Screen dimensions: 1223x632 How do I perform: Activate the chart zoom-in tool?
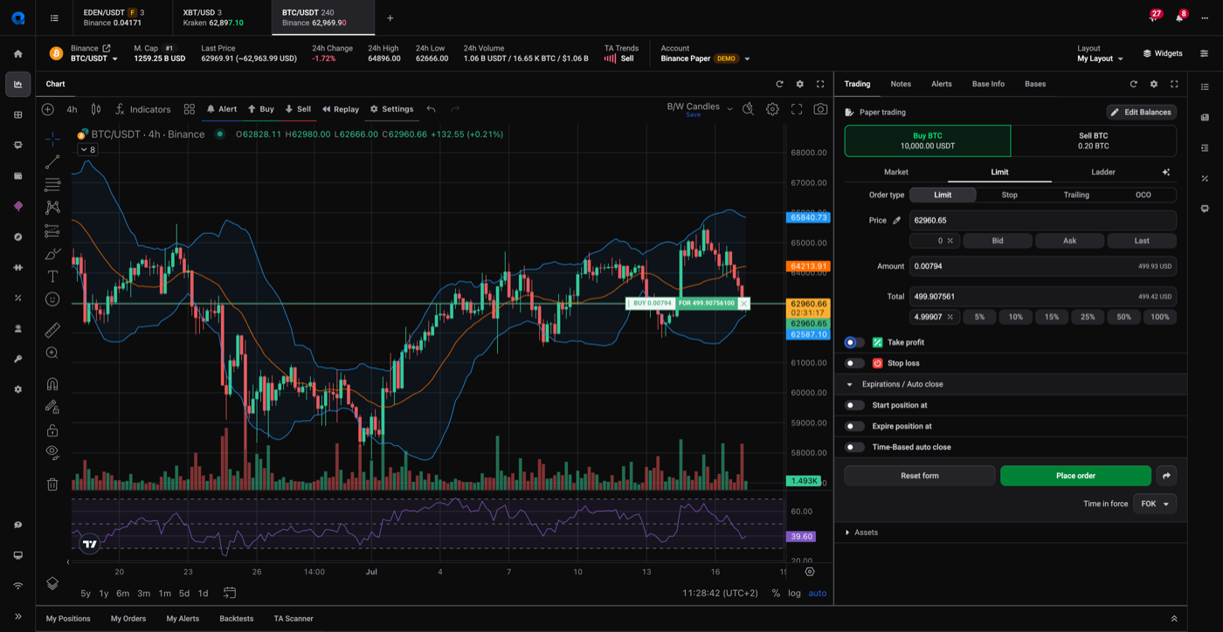coord(52,353)
